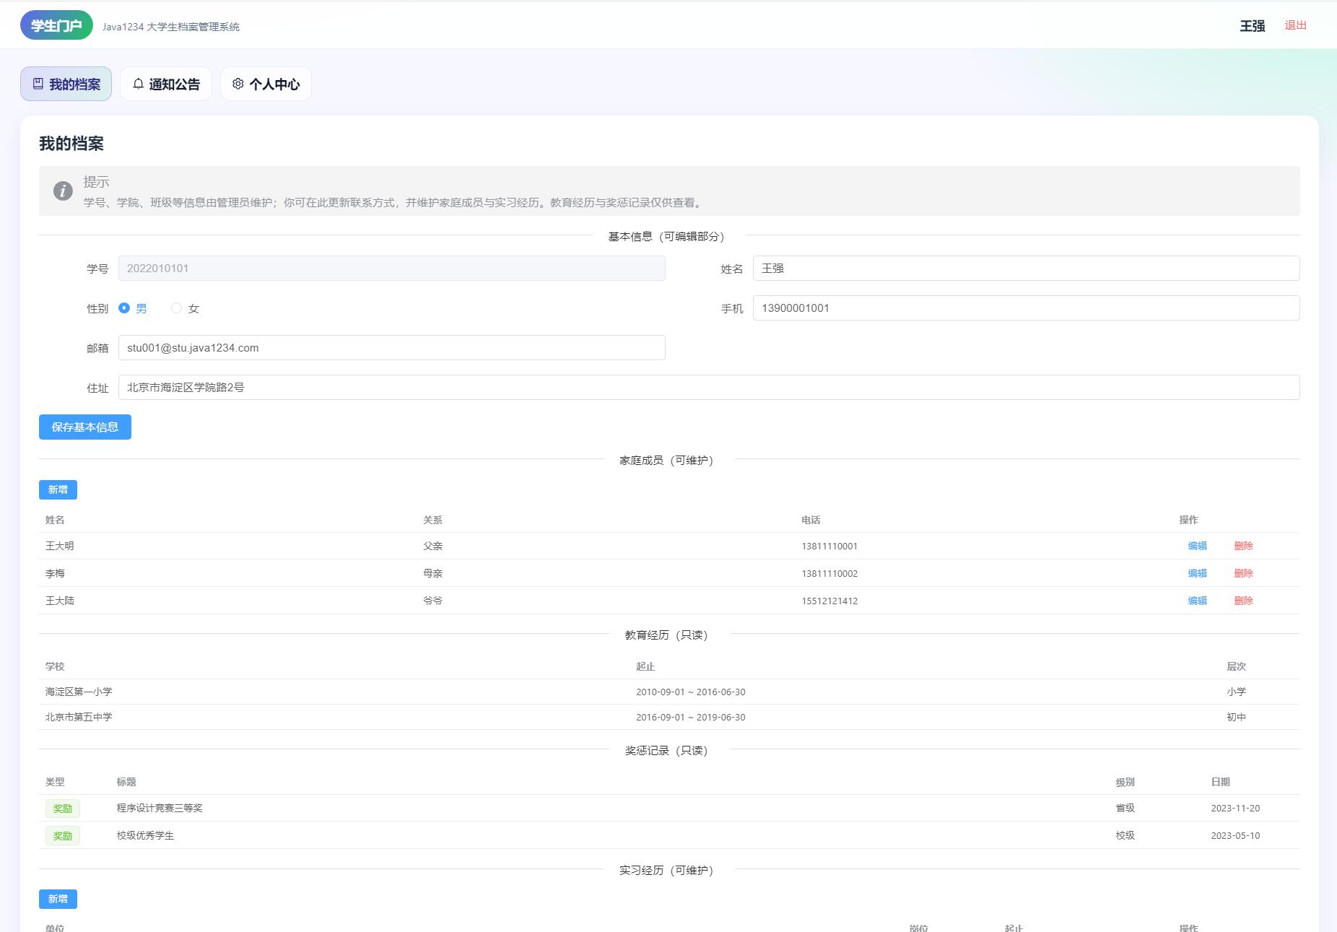Click the info icon in the 提示 banner
The image size is (1337, 932).
tap(63, 191)
